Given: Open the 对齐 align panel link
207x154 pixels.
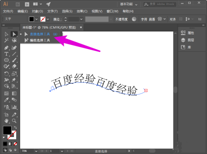Looking at the screenshot, I should (173, 19).
